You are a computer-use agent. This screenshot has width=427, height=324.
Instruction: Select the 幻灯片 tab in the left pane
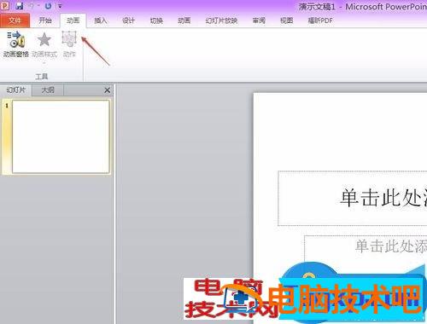point(16,90)
